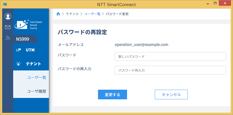Click the SmartConnect Network Security logo
This screenshot has height=115, width=233.
pyautogui.click(x=28, y=24)
